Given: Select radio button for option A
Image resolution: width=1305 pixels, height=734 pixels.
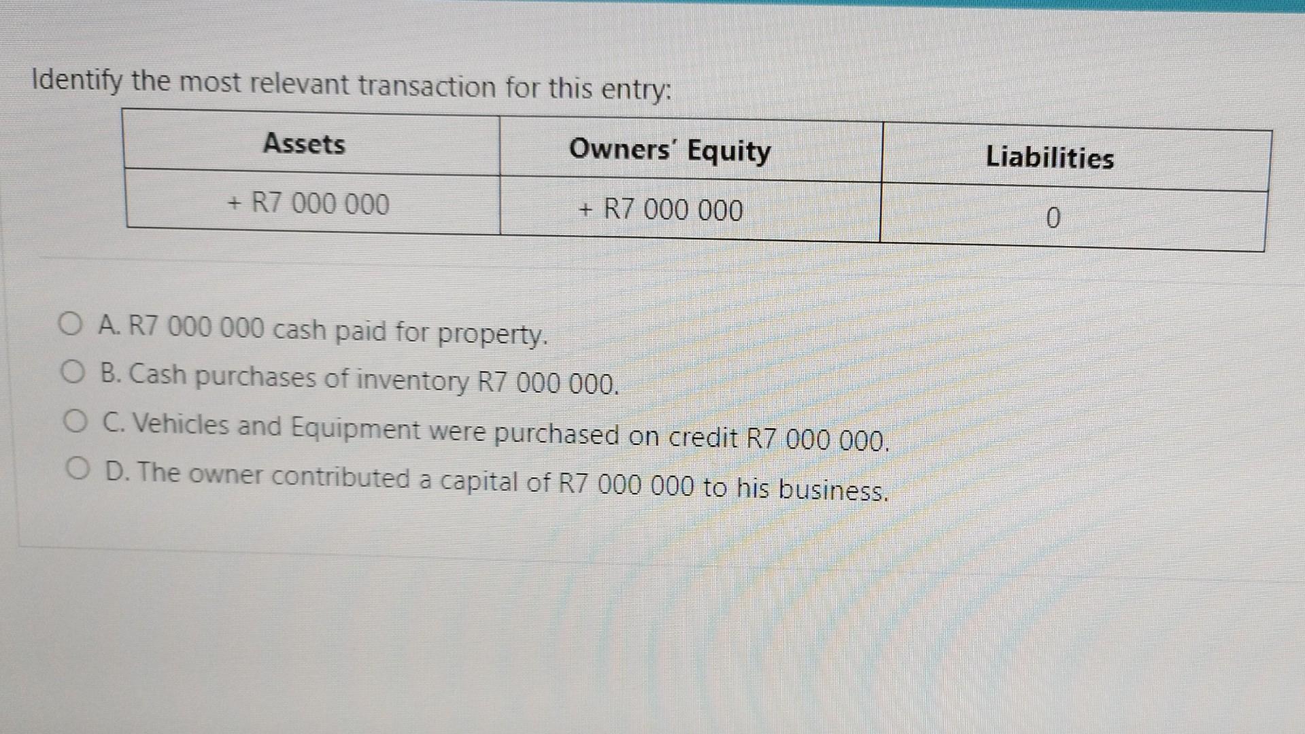Looking at the screenshot, I should tap(71, 325).
